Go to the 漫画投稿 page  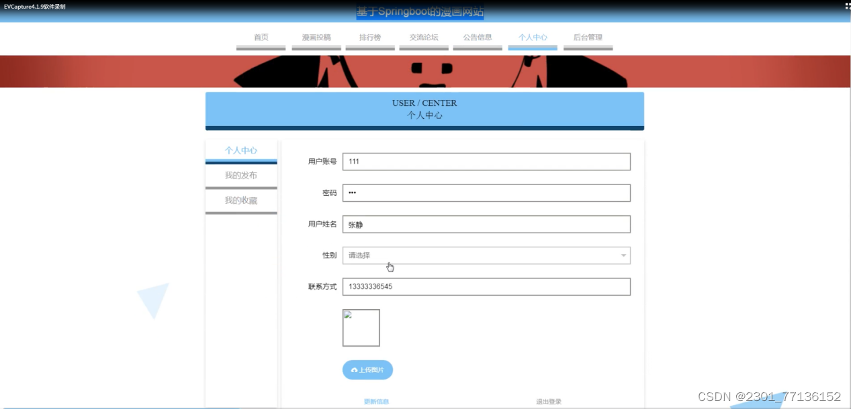click(316, 37)
